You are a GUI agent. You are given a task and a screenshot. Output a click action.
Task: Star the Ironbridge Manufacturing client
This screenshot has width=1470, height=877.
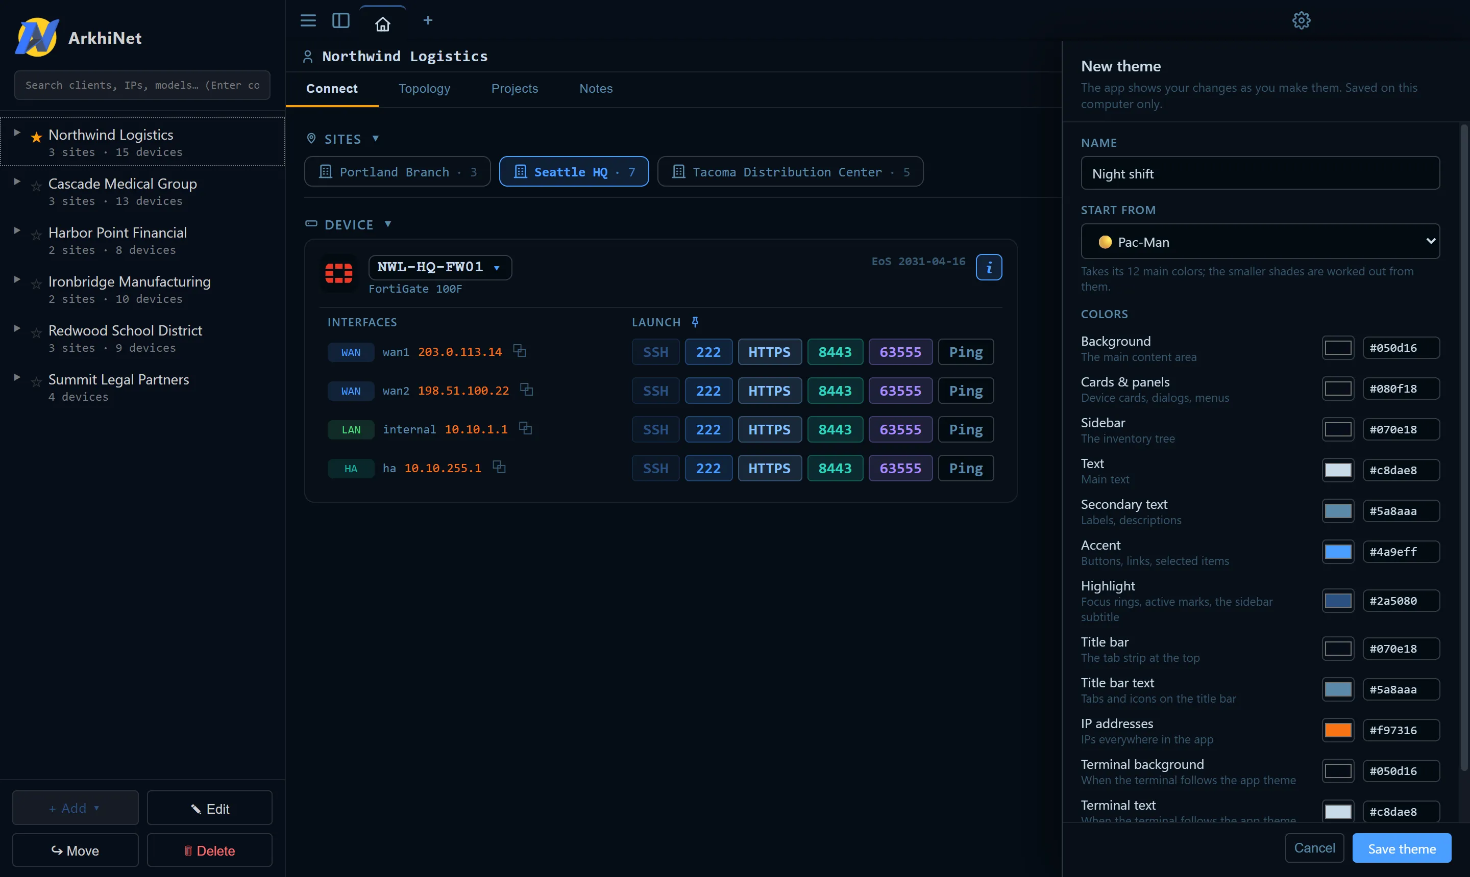(36, 284)
